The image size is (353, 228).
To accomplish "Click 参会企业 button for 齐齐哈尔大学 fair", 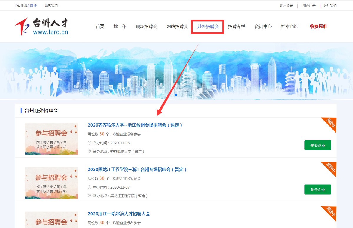I will (318, 145).
